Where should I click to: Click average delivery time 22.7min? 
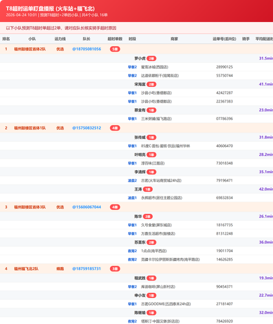(266, 295)
